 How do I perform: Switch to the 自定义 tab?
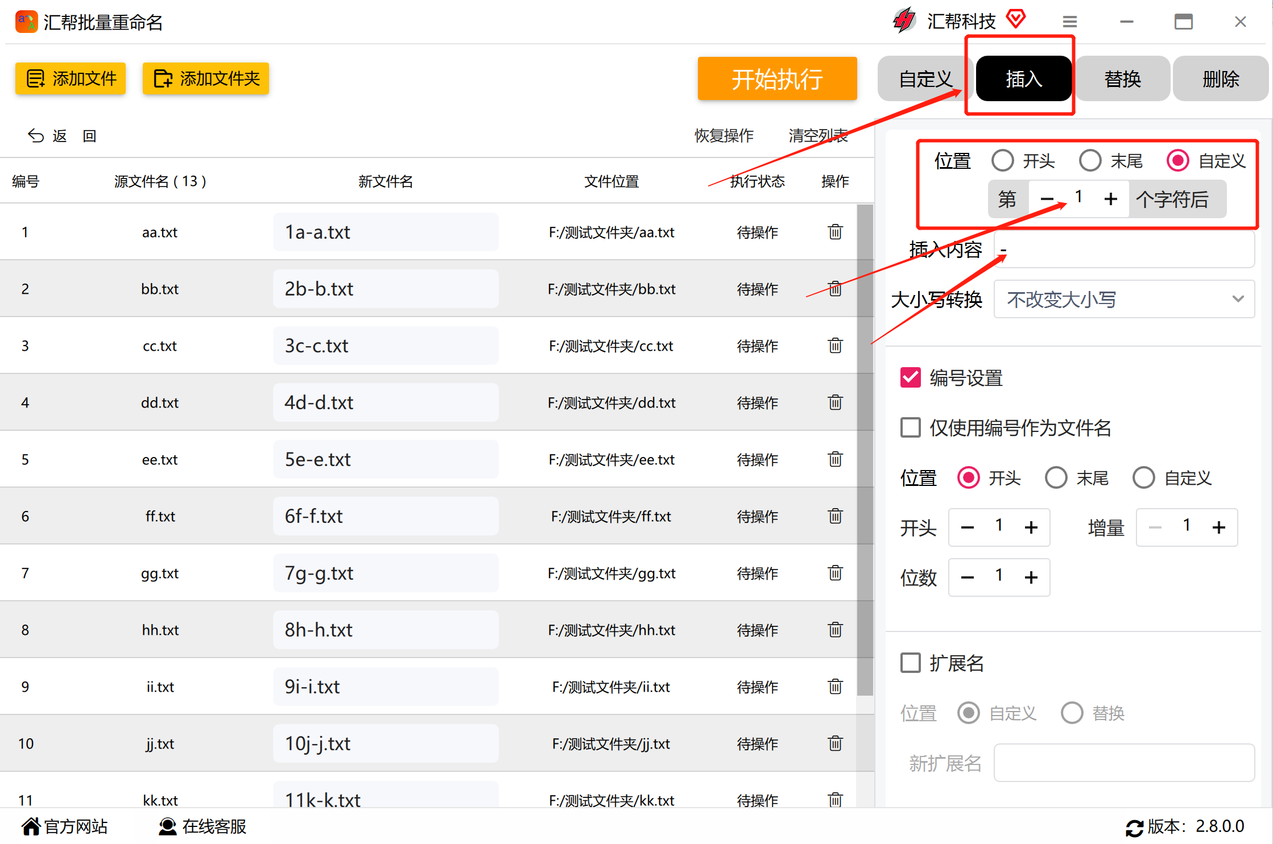point(925,78)
